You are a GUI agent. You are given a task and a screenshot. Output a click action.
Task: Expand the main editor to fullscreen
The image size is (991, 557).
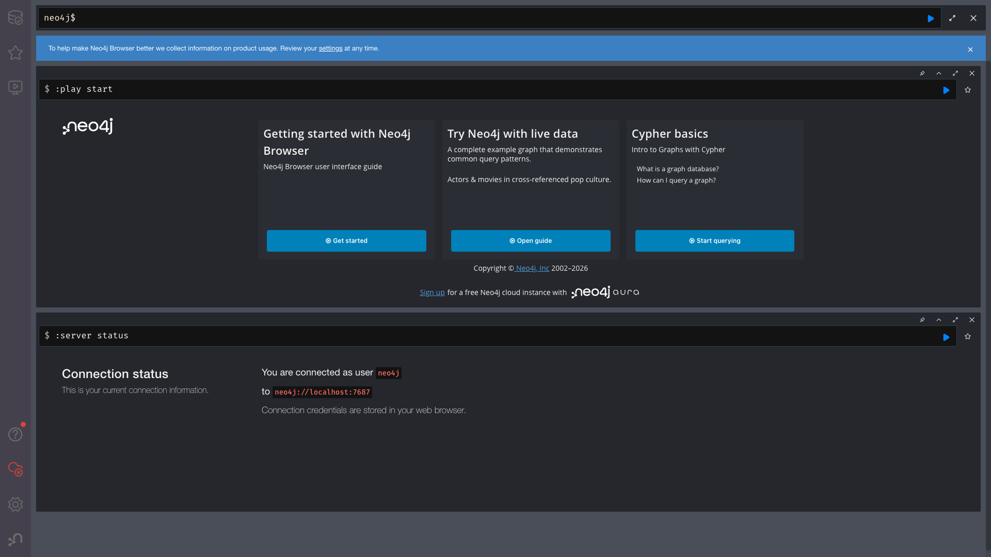pyautogui.click(x=952, y=18)
